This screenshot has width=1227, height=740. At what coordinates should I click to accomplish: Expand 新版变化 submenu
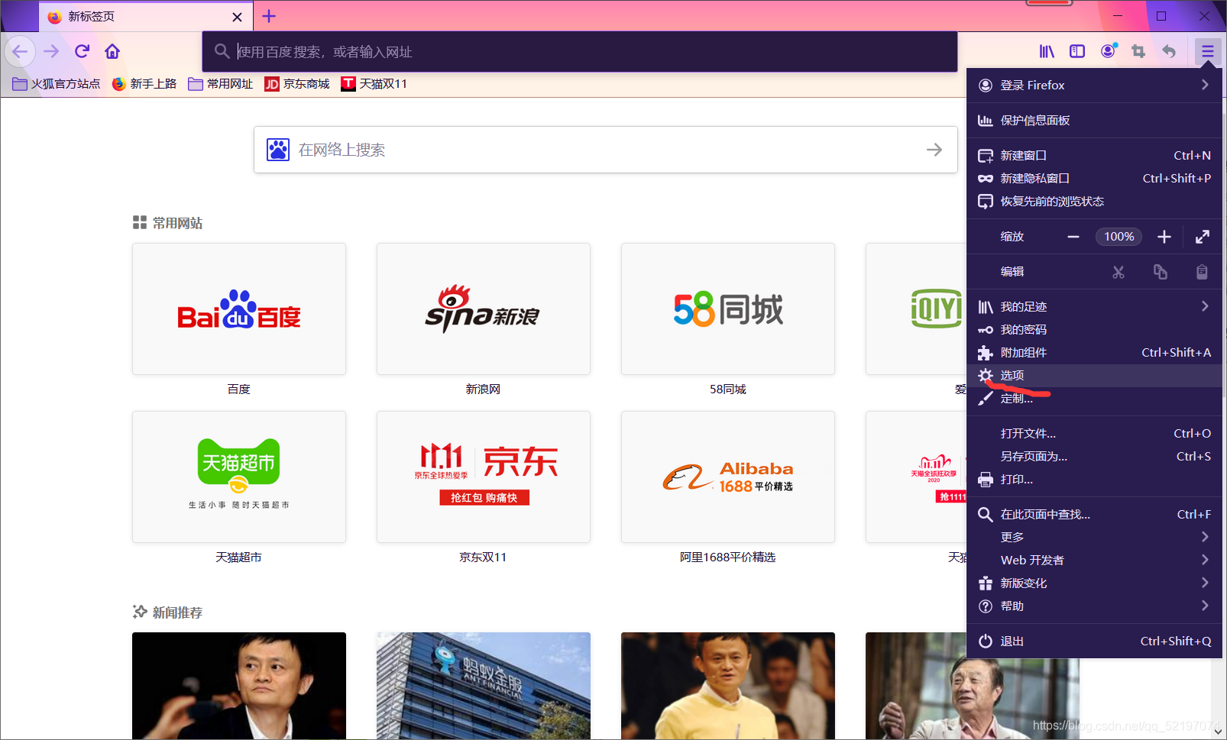pyautogui.click(x=1094, y=583)
